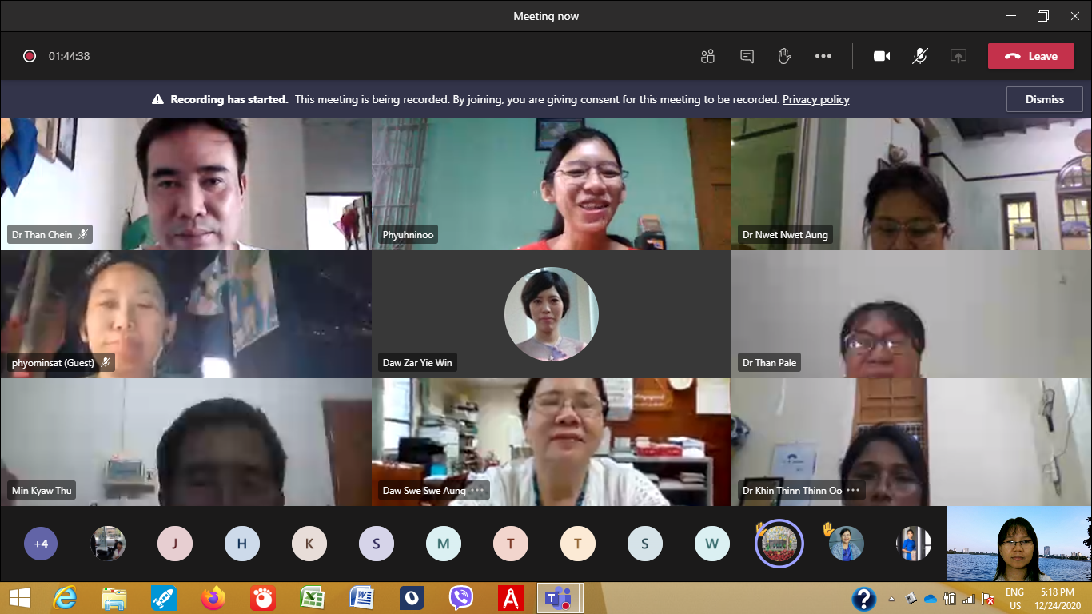Open File Explorer from the taskbar
Image resolution: width=1092 pixels, height=614 pixels.
click(x=114, y=598)
